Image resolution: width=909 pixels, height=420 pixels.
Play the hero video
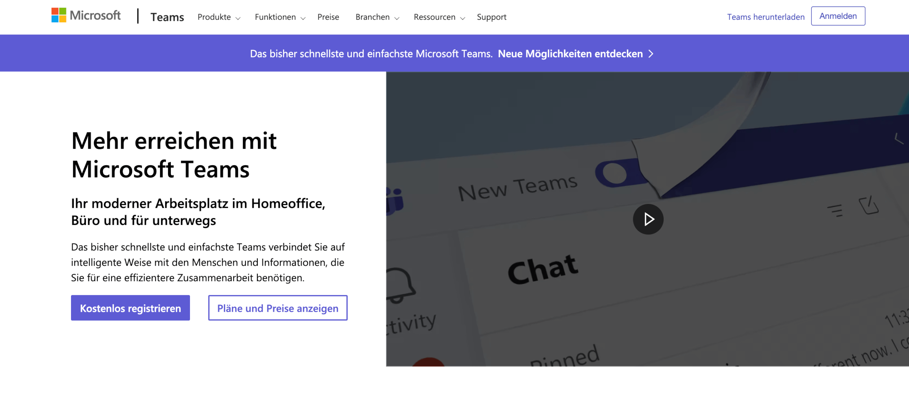(x=648, y=219)
